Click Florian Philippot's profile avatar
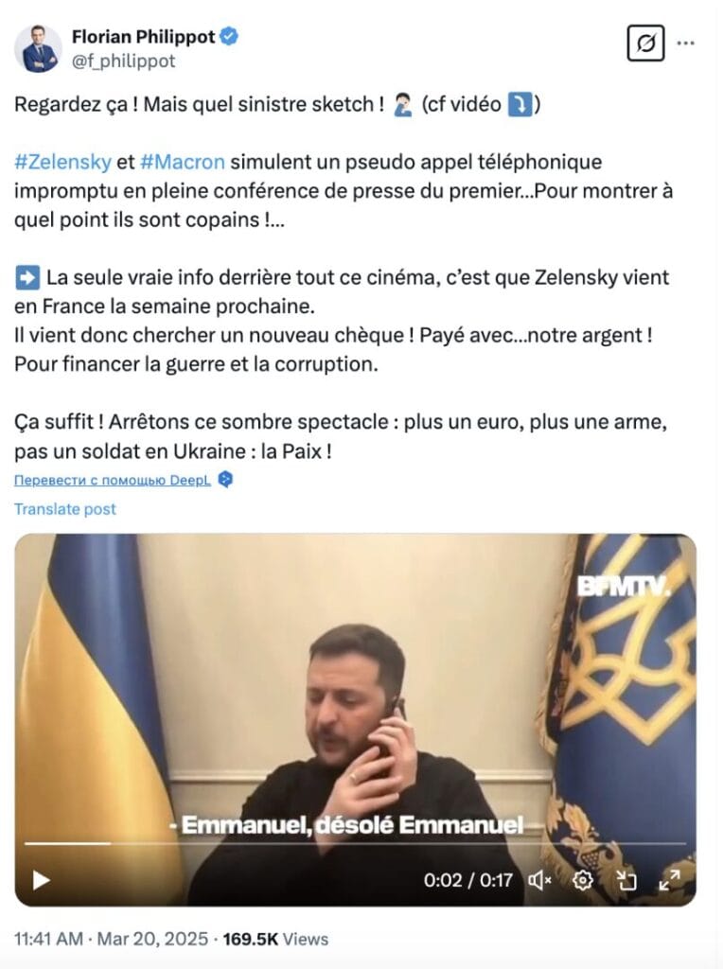723x969 pixels. (x=38, y=49)
